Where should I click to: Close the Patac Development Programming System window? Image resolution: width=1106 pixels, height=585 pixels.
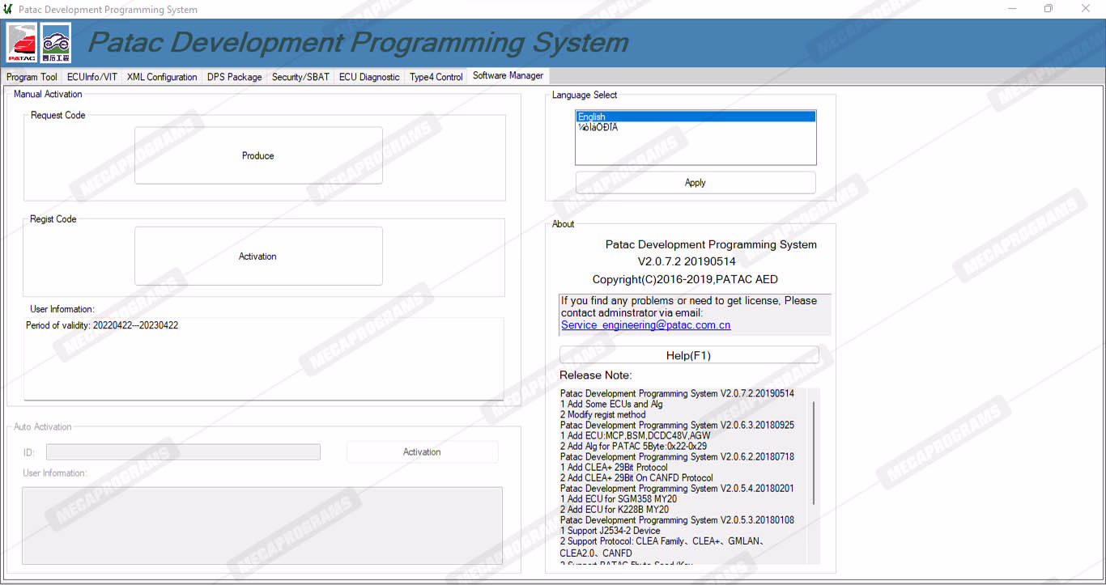1086,9
